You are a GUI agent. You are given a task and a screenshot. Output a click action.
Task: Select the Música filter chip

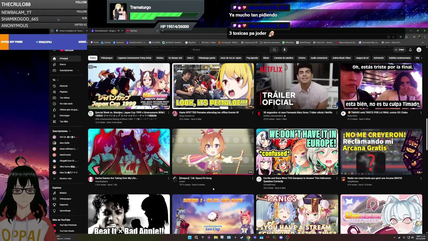click(x=160, y=58)
